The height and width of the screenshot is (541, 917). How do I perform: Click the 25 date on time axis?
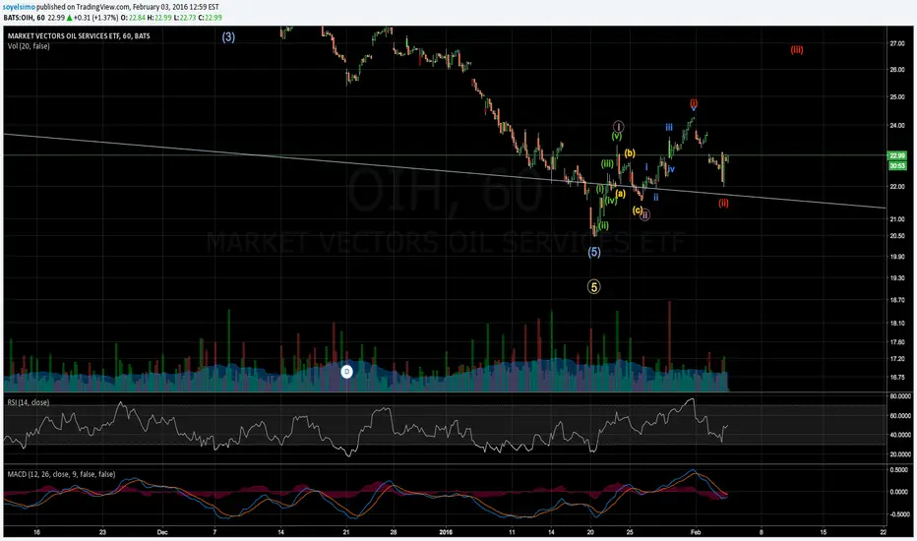(631, 532)
